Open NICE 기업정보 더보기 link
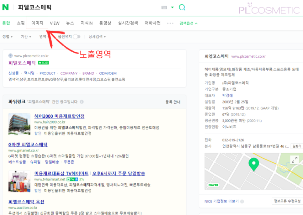The image size is (303, 215). coord(221,201)
